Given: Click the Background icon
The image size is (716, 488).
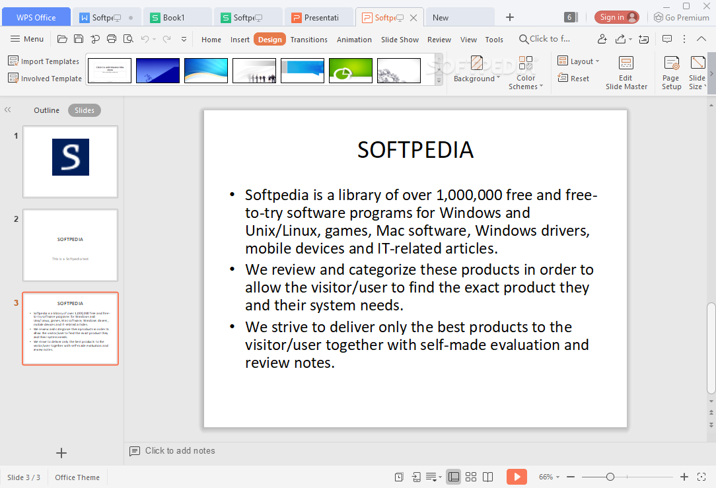Looking at the screenshot, I should (477, 63).
